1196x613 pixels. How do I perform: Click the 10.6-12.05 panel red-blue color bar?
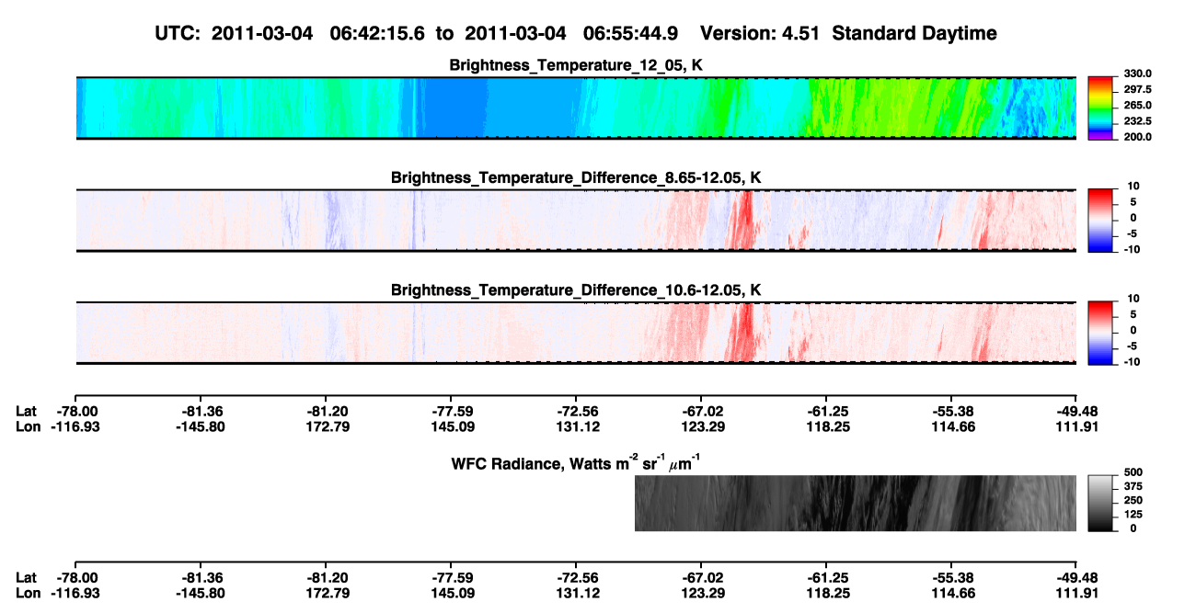(x=1100, y=333)
